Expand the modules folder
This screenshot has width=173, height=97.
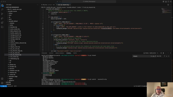coord(12,23)
